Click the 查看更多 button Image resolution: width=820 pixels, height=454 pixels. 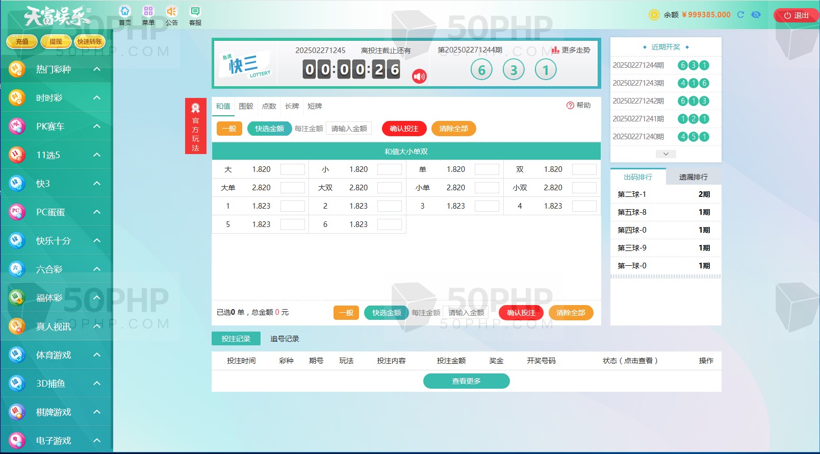[466, 381]
